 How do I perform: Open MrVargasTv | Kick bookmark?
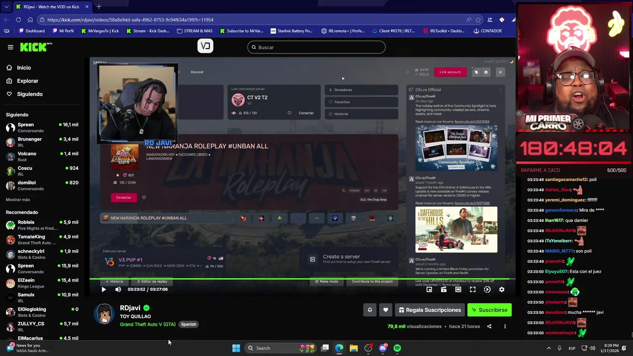click(x=99, y=31)
